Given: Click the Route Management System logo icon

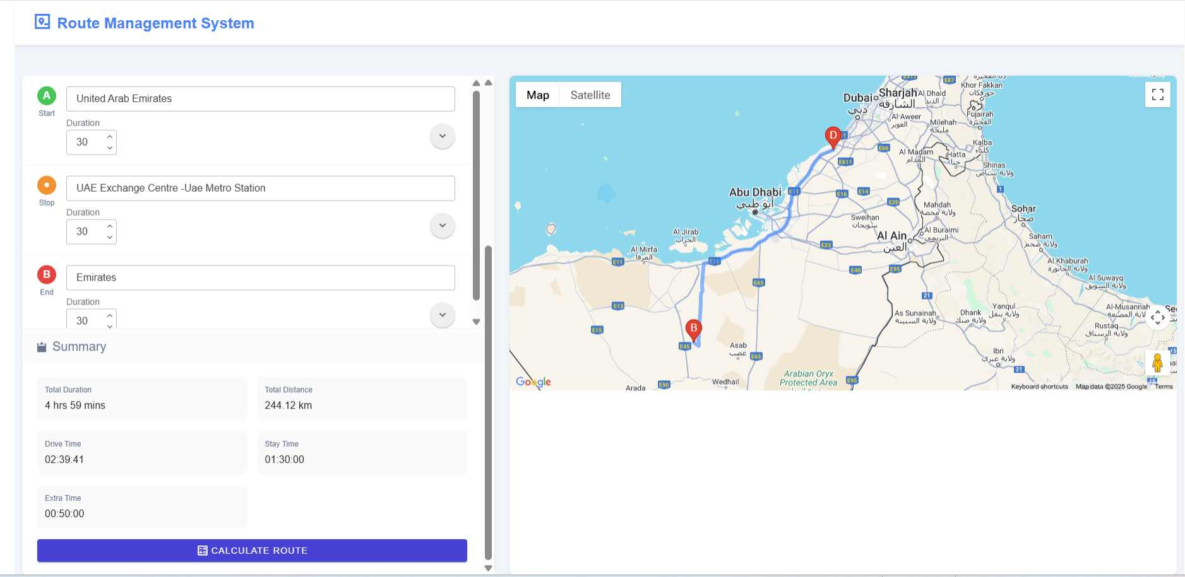Looking at the screenshot, I should (x=42, y=22).
